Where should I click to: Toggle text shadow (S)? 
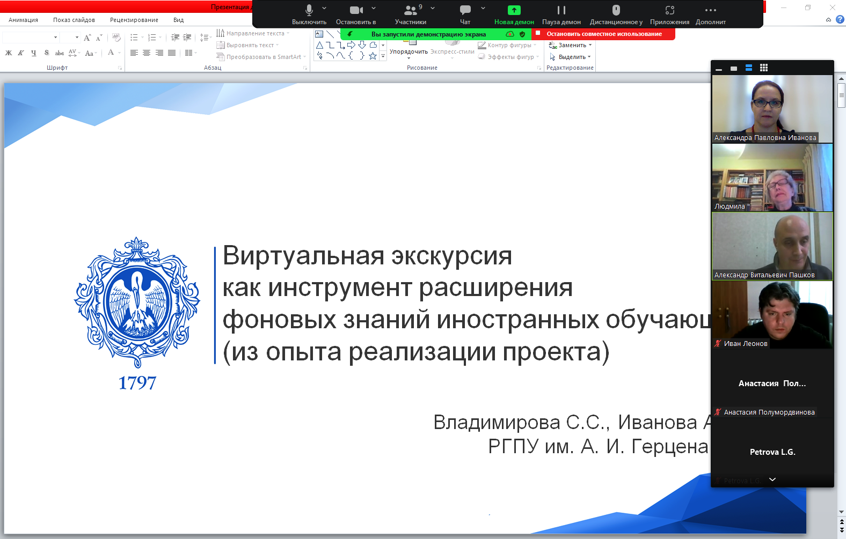point(47,53)
